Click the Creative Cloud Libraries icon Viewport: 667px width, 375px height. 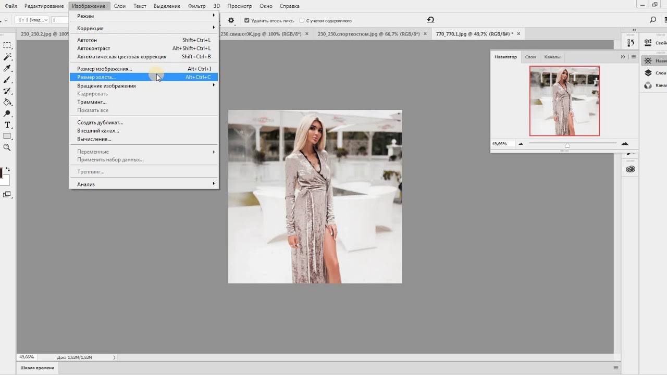click(x=631, y=169)
